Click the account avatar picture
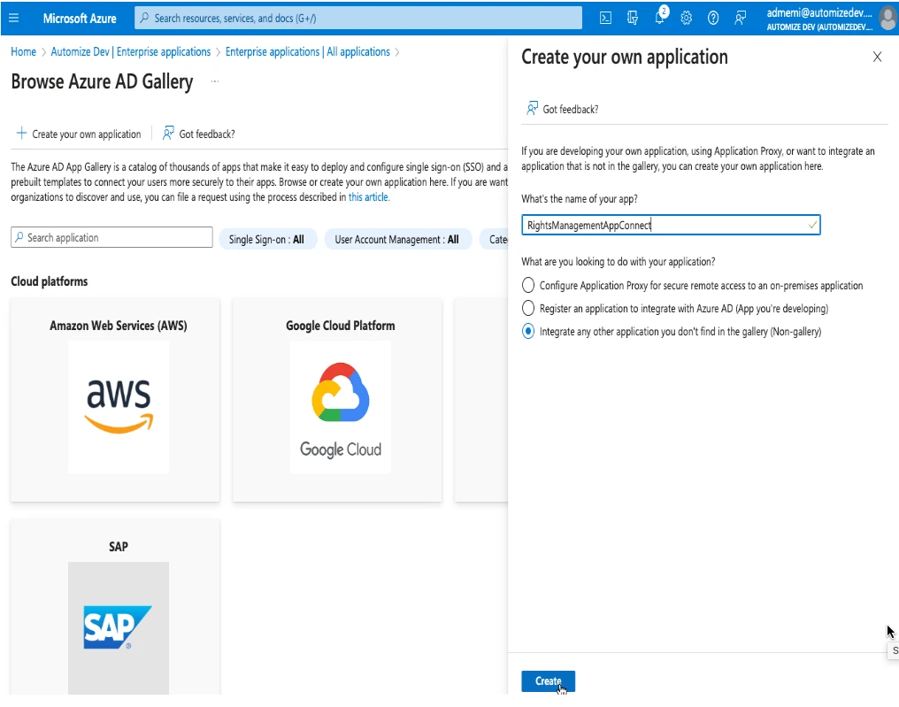 tap(887, 18)
